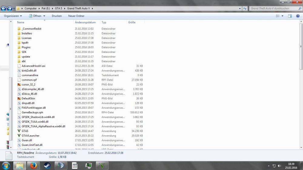Viewport: 303px width, 170px height.
Task: Open the Windows Start button
Action: point(6,165)
